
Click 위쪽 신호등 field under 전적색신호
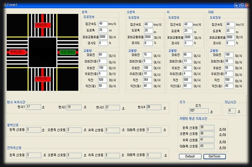tap(112, 155)
